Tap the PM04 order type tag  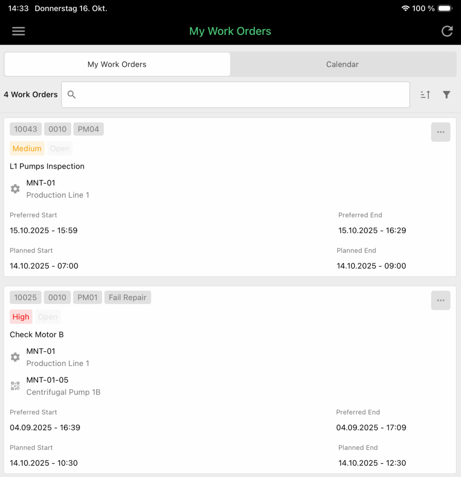[88, 129]
